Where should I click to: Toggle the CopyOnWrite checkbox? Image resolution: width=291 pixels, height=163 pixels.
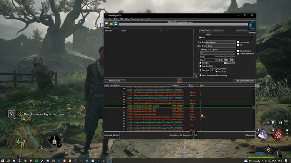(x=201, y=66)
